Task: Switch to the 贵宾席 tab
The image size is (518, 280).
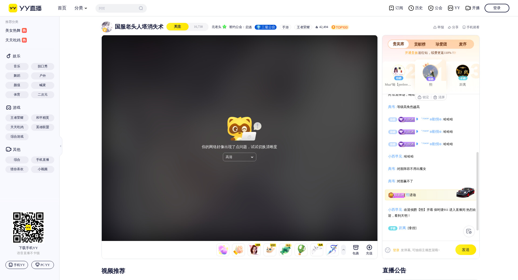Action: [x=398, y=44]
